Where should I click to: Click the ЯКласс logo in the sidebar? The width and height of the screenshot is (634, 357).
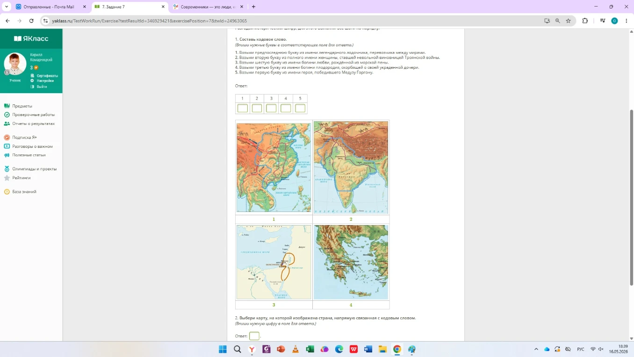(31, 38)
